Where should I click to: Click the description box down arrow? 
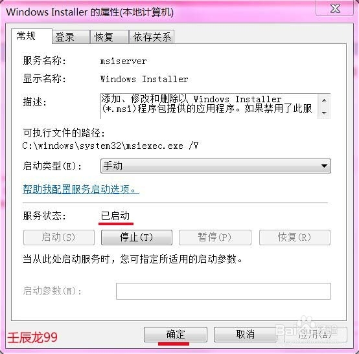(x=324, y=113)
